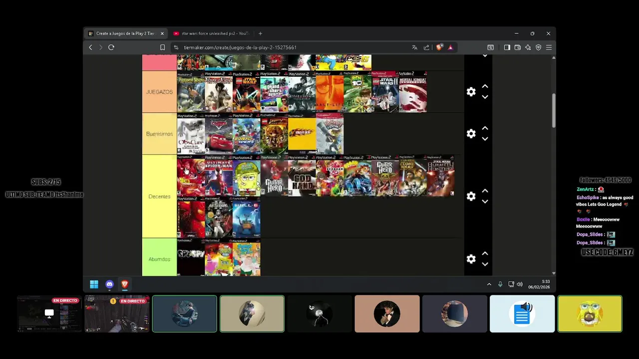The width and height of the screenshot is (639, 359).
Task: Click the Brave taskbar icon
Action: 125,284
